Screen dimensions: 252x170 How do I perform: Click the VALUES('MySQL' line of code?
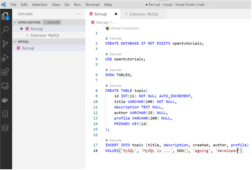174,151
